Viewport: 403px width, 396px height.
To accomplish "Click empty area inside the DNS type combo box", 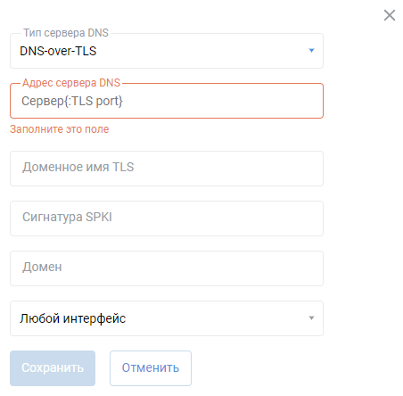I will [202, 51].
